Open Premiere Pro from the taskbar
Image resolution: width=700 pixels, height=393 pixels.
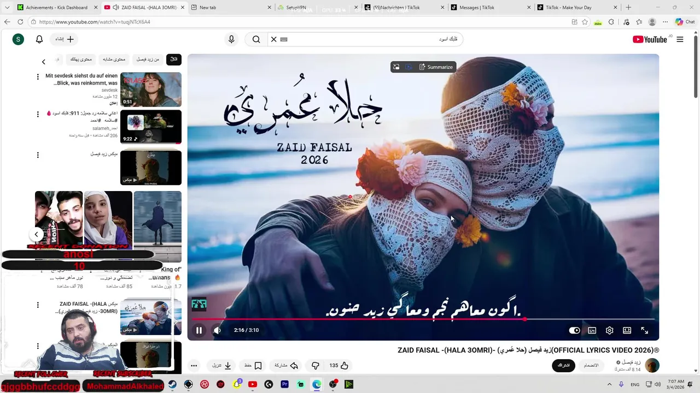click(284, 384)
